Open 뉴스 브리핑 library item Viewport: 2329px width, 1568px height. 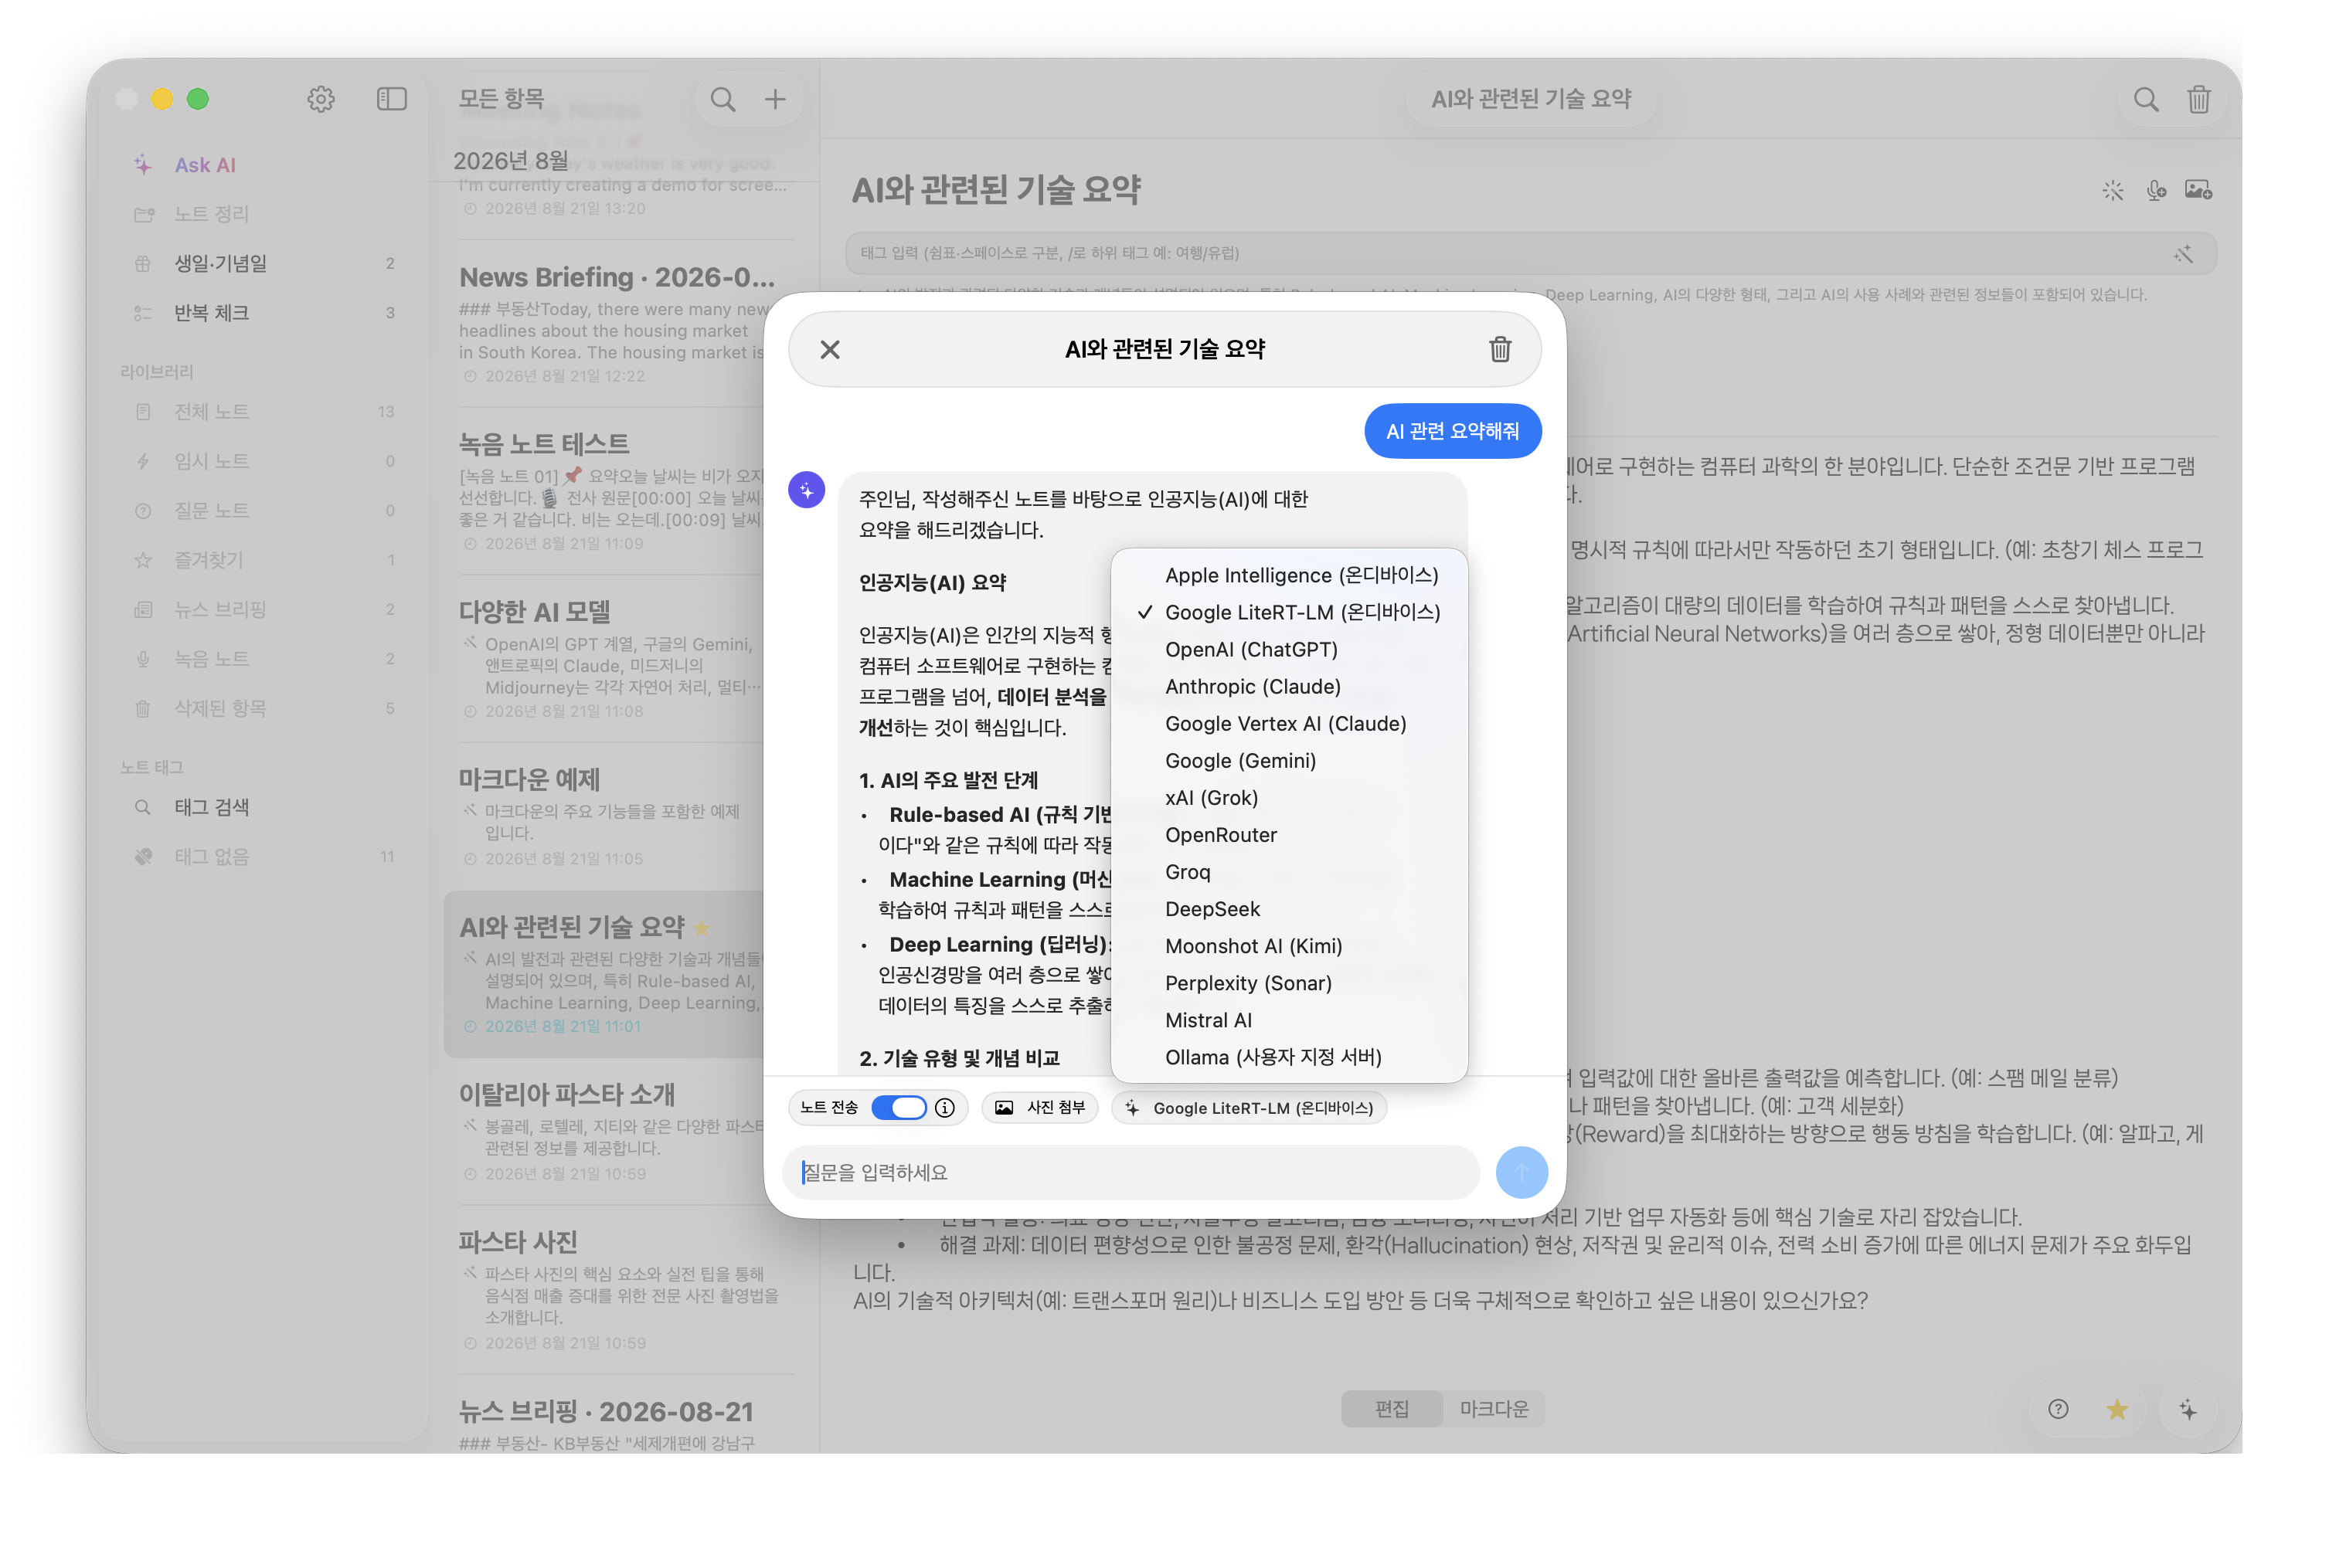click(x=264, y=609)
